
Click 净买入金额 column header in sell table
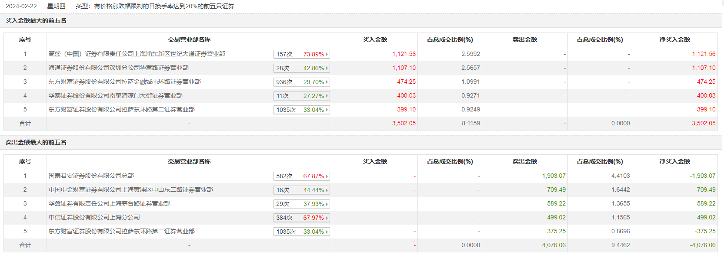pos(674,161)
